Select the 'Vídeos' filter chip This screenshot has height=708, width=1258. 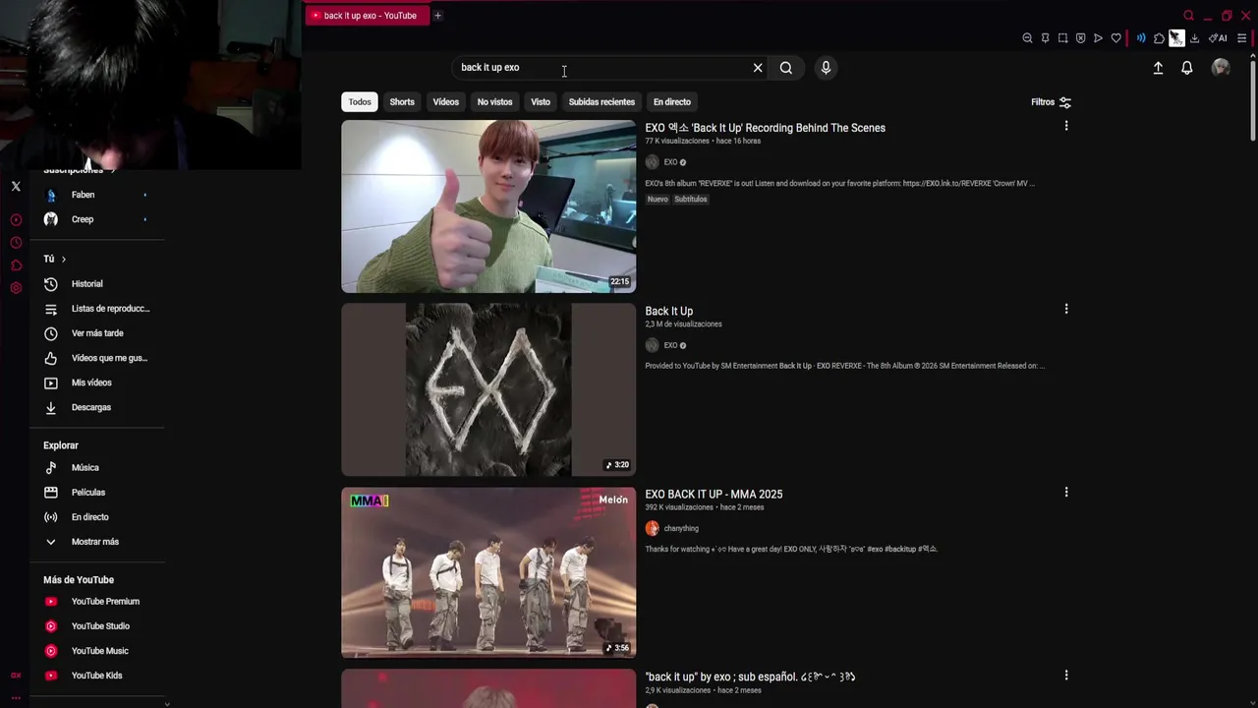tap(446, 102)
